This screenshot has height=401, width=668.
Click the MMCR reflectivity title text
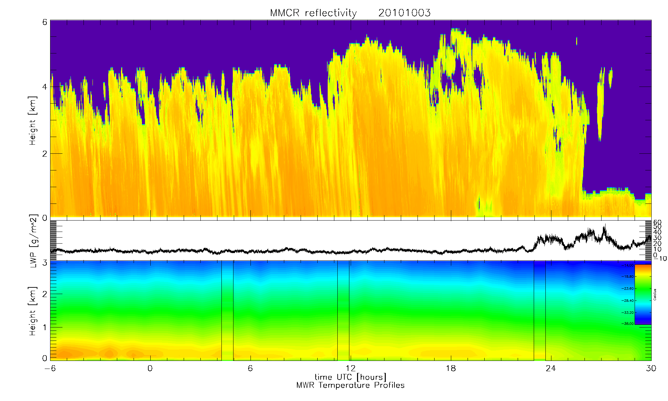(x=313, y=13)
